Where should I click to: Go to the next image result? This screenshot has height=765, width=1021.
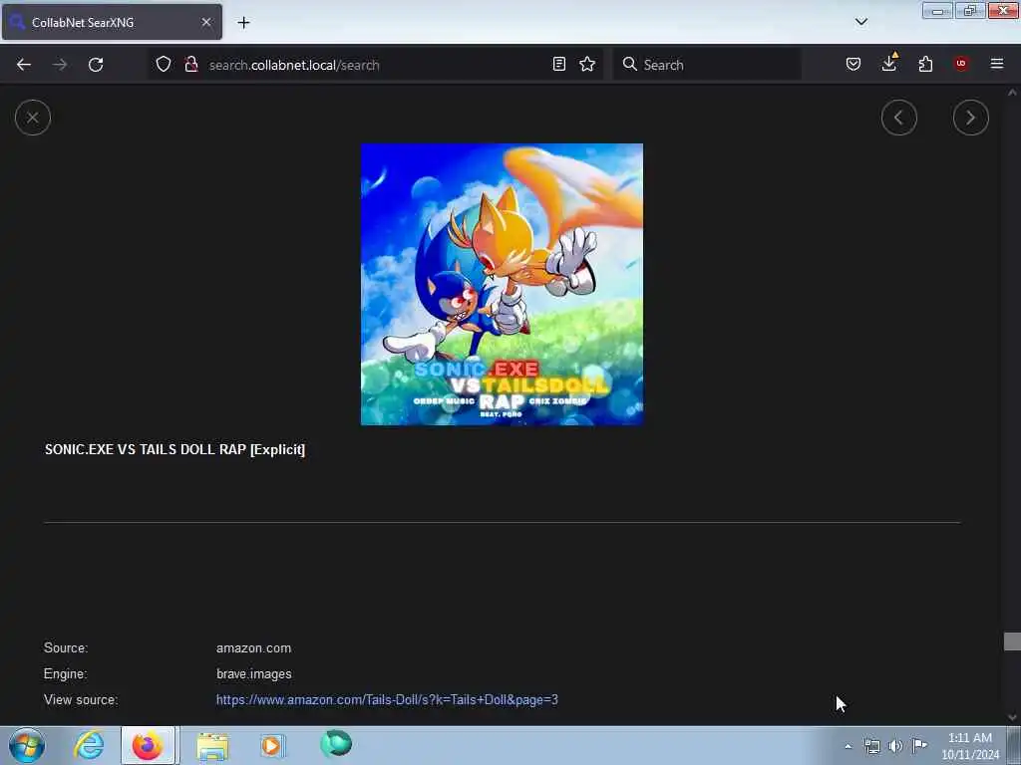coord(970,118)
